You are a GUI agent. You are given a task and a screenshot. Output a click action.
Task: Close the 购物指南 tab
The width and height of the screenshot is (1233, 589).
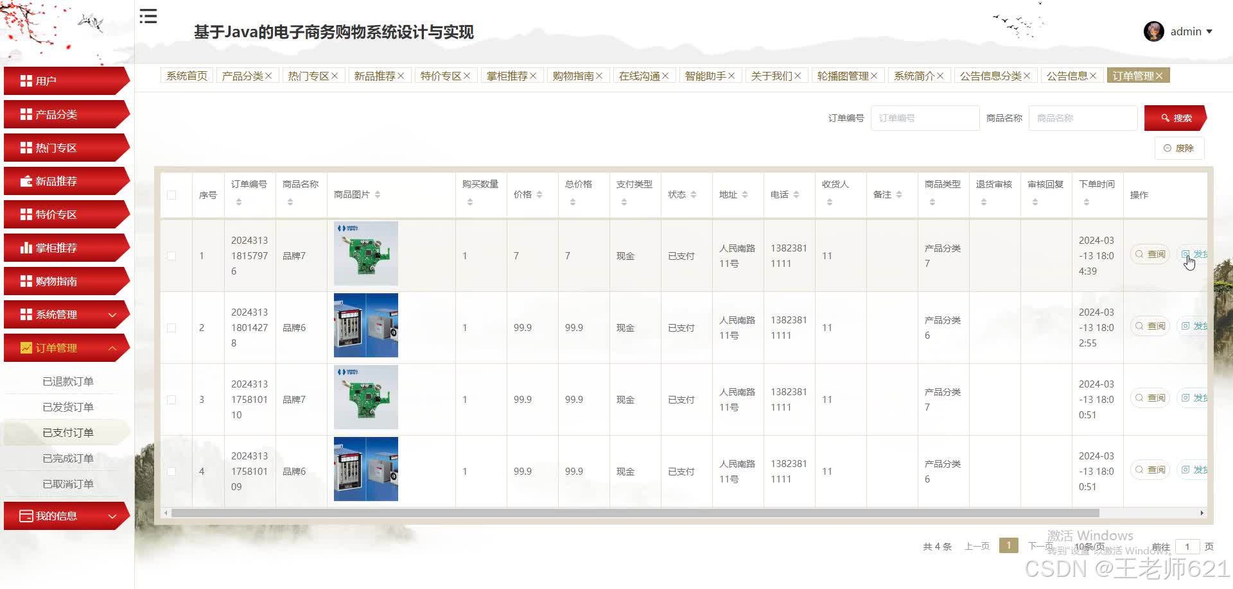point(599,76)
